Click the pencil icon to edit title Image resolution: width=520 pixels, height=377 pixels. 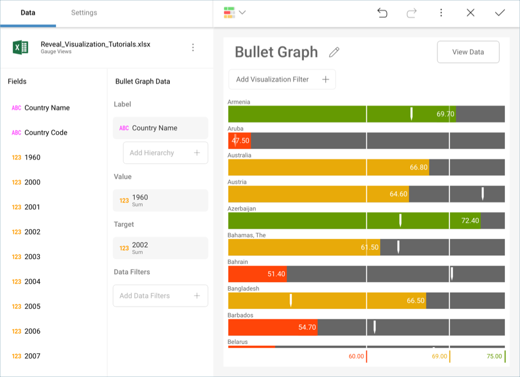(x=334, y=53)
